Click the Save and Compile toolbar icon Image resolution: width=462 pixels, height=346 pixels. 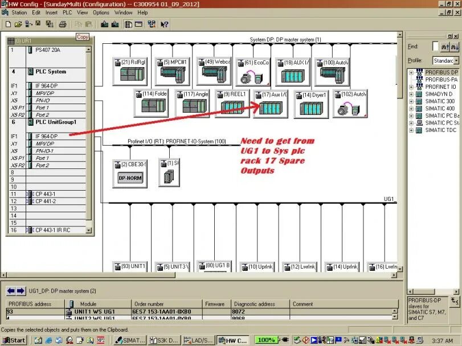click(x=50, y=24)
